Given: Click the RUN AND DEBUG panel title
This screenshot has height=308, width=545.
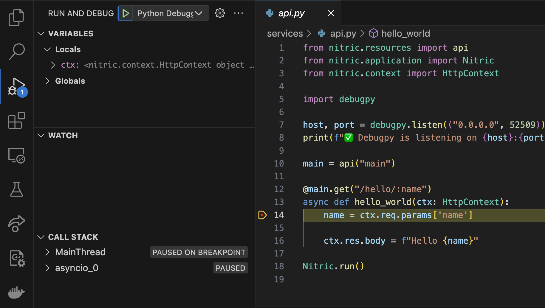Looking at the screenshot, I should pyautogui.click(x=81, y=13).
